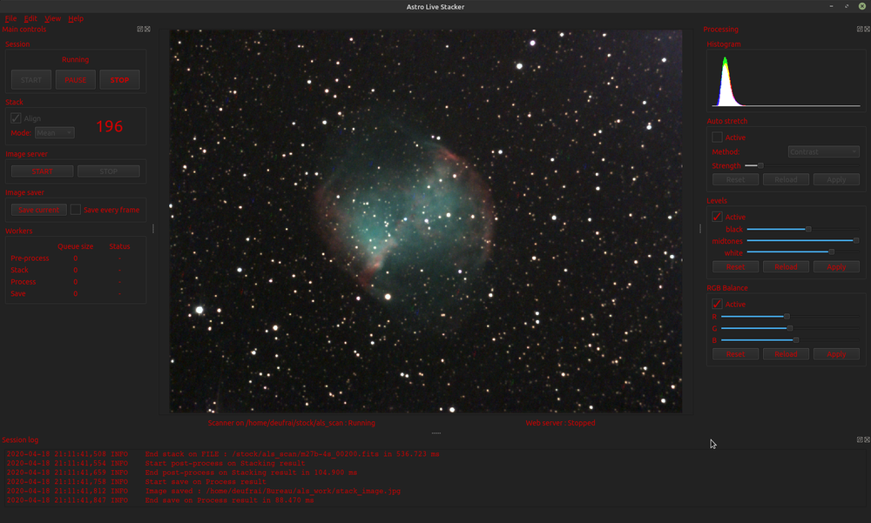The height and width of the screenshot is (523, 871).
Task: Stop the running session
Action: [x=119, y=80]
